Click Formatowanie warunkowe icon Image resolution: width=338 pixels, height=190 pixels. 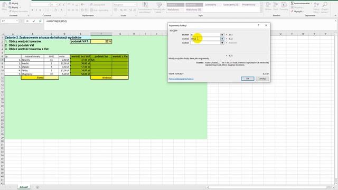tap(145, 5)
